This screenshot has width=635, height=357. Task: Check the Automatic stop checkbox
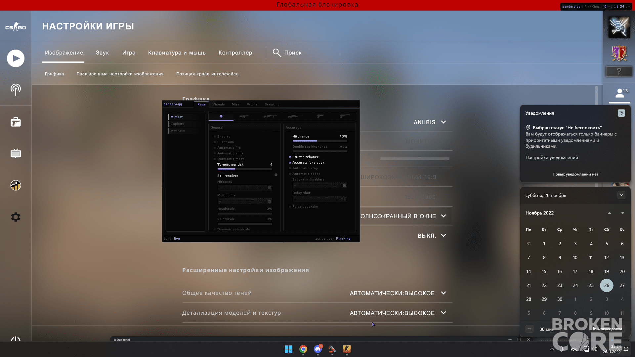(290, 168)
